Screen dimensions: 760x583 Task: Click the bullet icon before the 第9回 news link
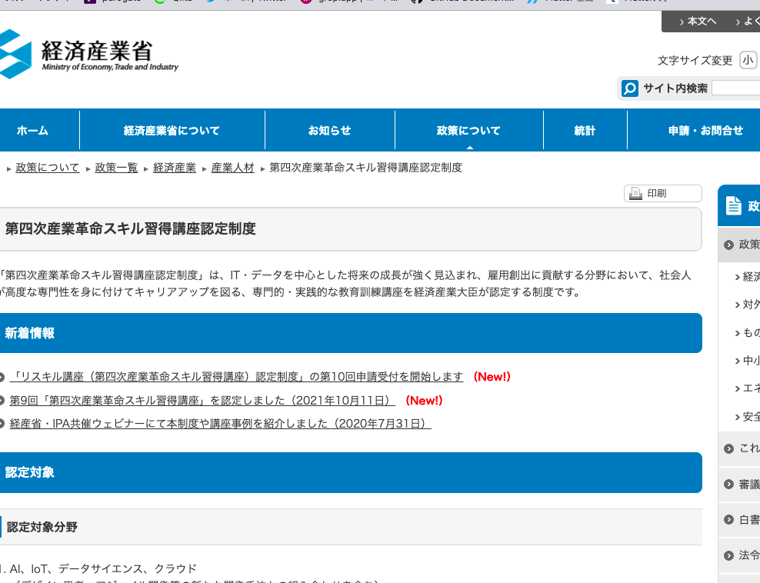click(x=2, y=401)
